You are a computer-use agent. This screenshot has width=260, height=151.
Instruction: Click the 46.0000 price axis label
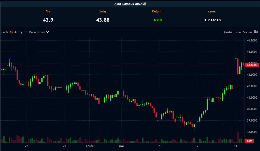pos(252,41)
